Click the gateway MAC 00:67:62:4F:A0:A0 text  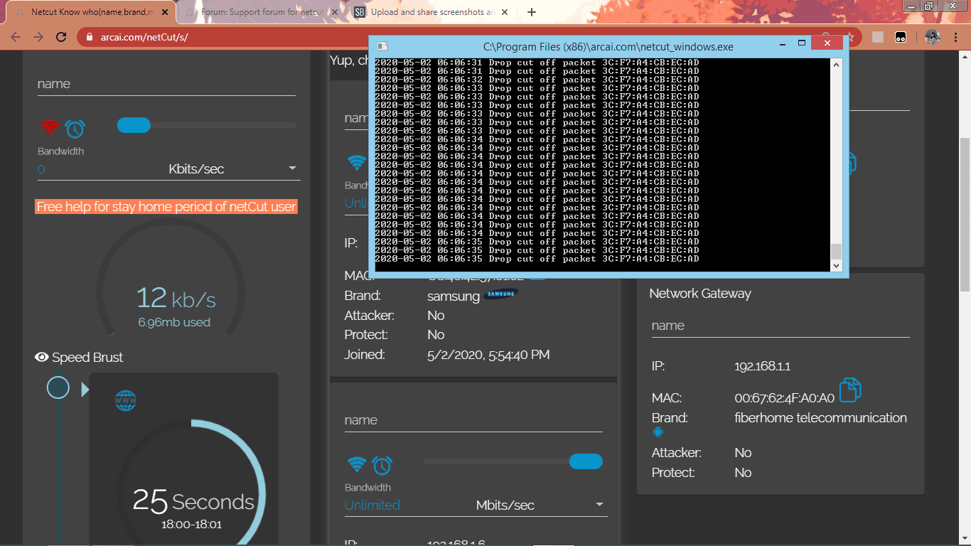click(x=784, y=398)
